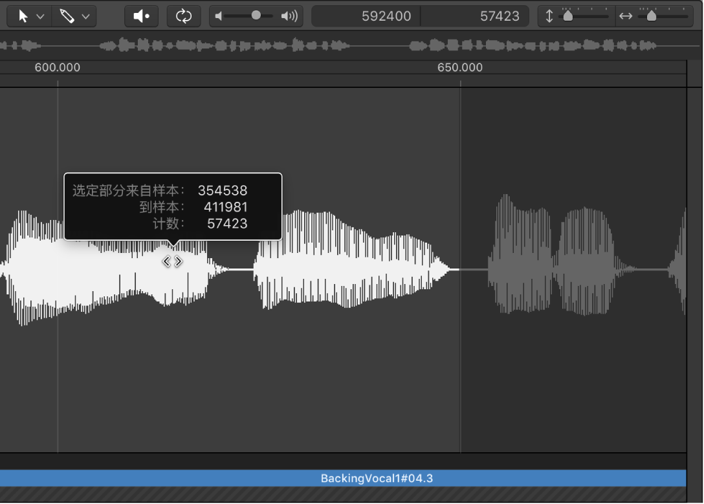Click the loud volume speaker icon
Image resolution: width=704 pixels, height=504 pixels.
point(289,16)
